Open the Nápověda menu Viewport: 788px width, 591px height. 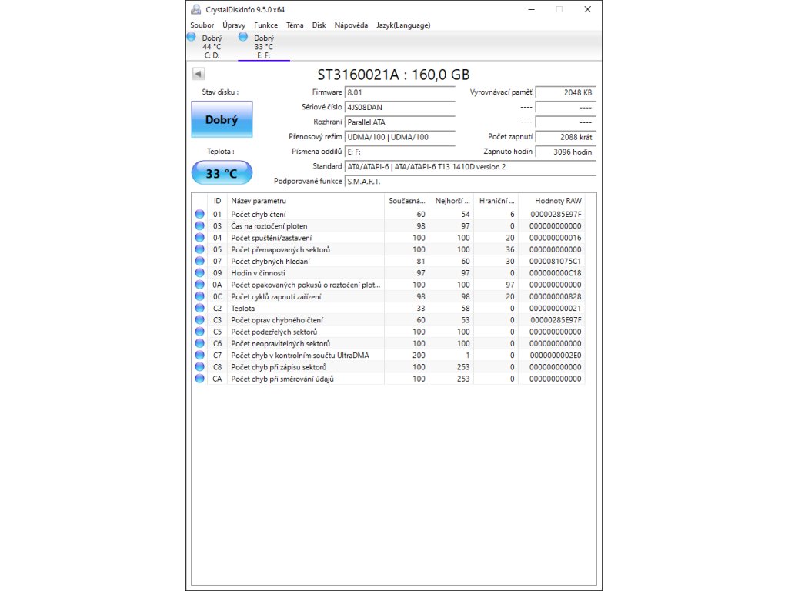point(351,25)
